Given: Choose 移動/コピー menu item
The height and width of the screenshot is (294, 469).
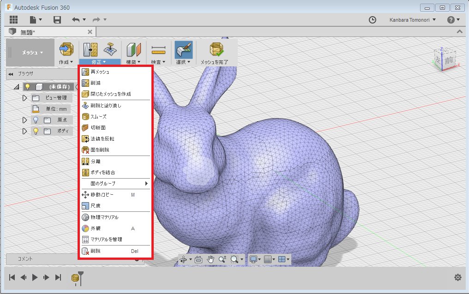Looking at the screenshot, I should click(x=115, y=195).
